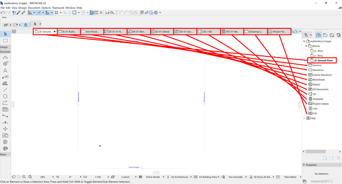Screen dimensions: 342x184
Task: Open the Teamwork menu
Action: (x=58, y=8)
